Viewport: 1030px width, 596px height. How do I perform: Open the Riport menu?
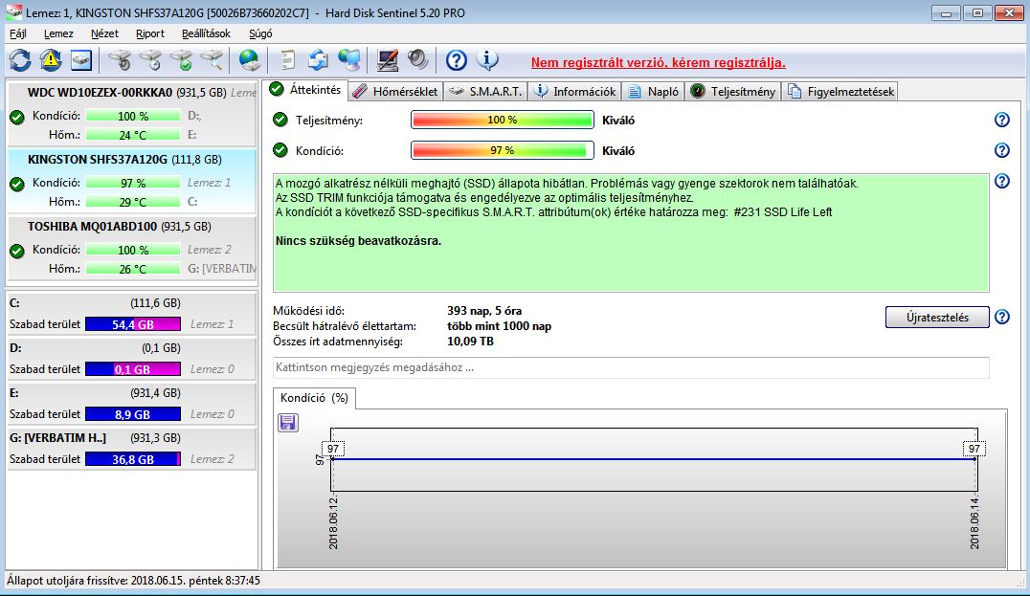[149, 33]
